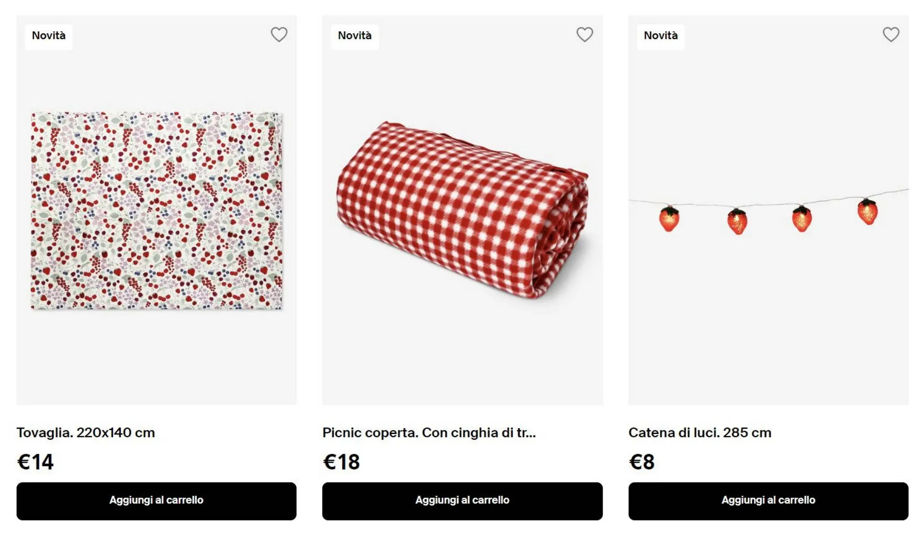Click the leftmost strawberry light on the string

point(669,219)
